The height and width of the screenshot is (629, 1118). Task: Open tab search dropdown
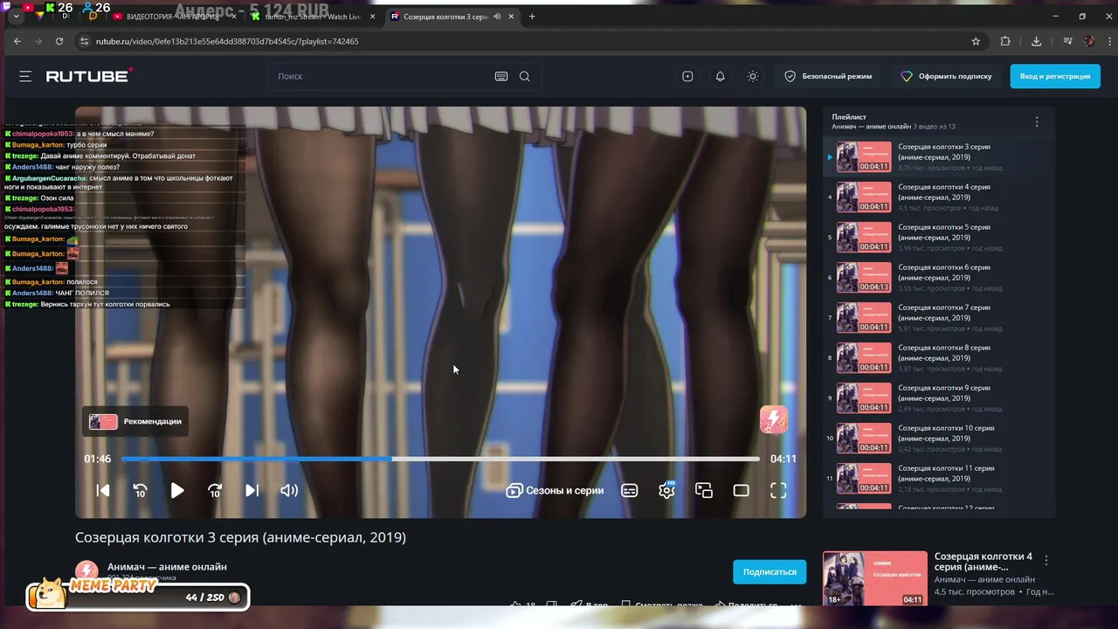[16, 17]
